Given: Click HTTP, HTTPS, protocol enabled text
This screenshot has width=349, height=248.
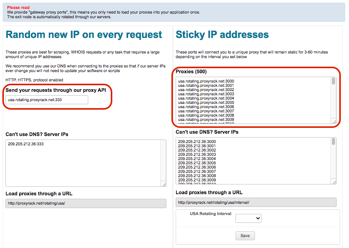Looking at the screenshot, I should 34,80.
